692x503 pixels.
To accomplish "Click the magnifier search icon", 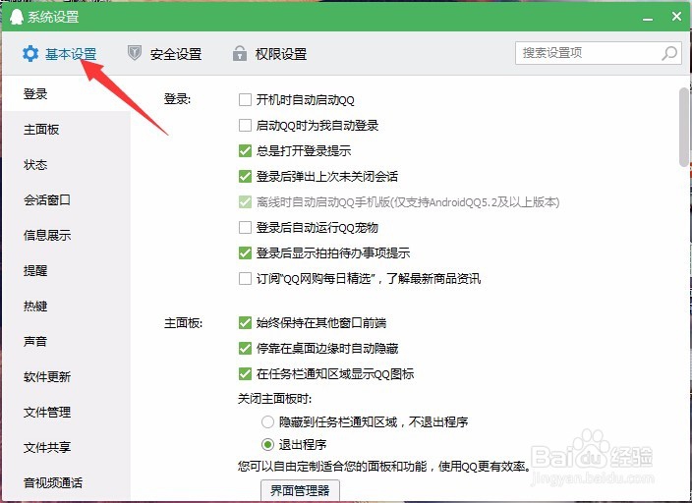I will click(669, 53).
